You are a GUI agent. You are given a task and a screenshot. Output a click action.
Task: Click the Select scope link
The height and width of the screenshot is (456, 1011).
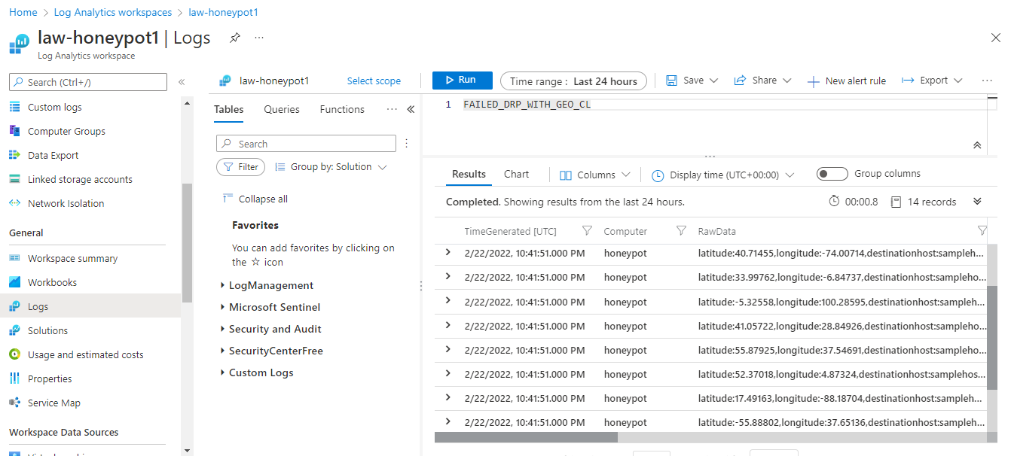(374, 81)
